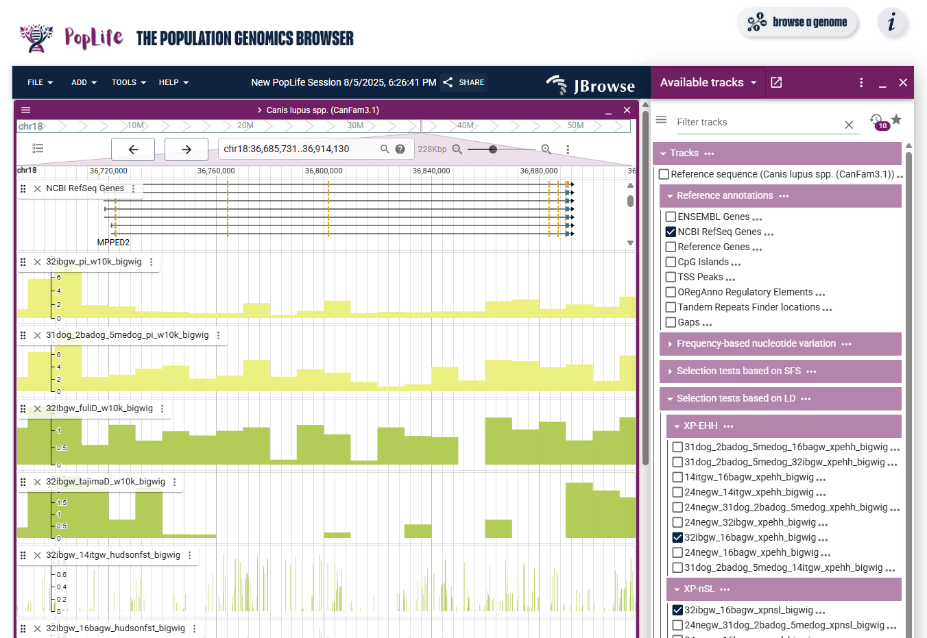This screenshot has height=638, width=927.
Task: Pan left with the back arrow
Action: [133, 149]
